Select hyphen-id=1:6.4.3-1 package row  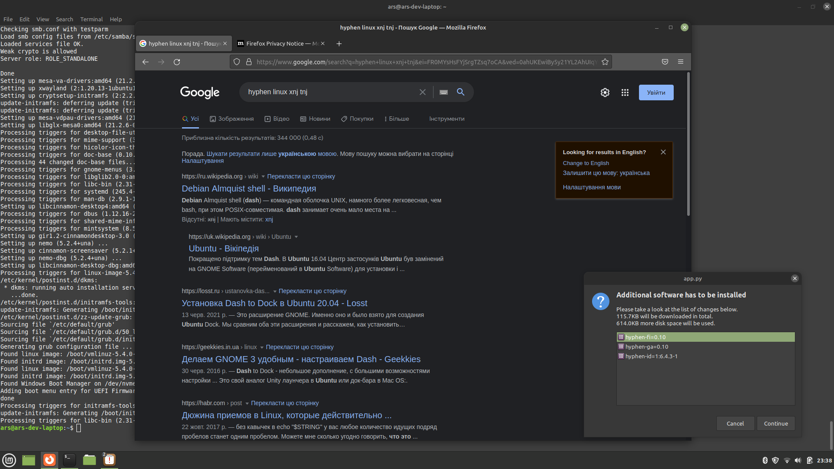pyautogui.click(x=705, y=356)
